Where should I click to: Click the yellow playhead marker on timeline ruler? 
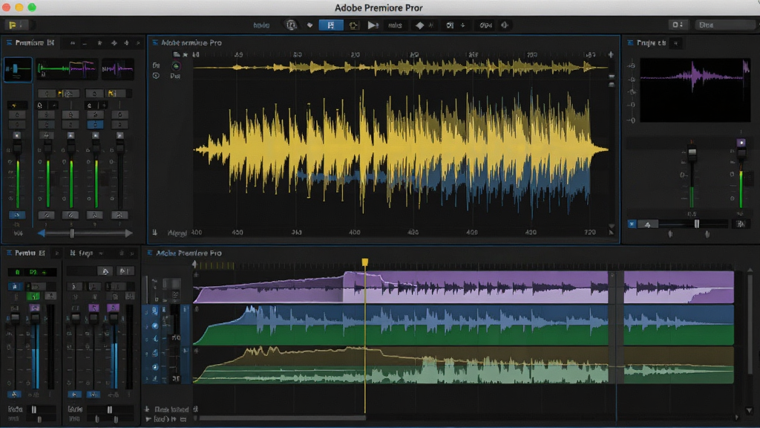click(x=364, y=262)
